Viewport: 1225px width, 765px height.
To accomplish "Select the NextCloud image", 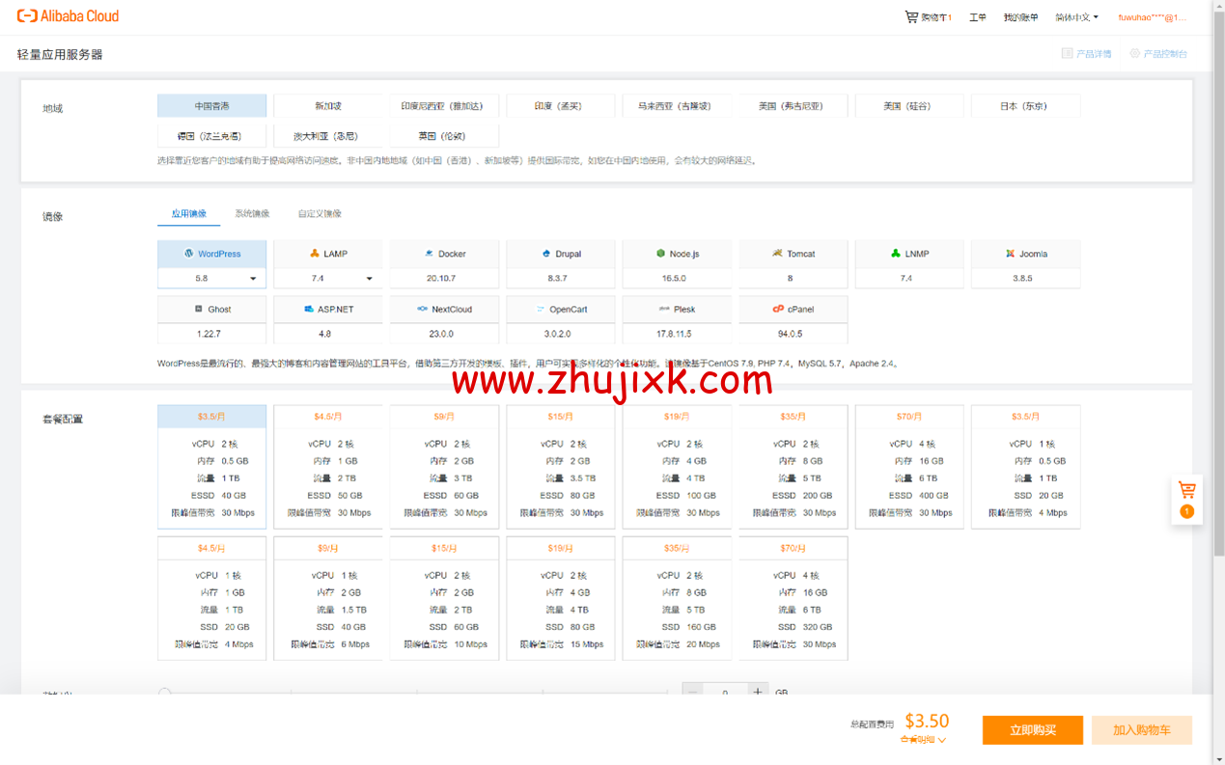I will [444, 309].
